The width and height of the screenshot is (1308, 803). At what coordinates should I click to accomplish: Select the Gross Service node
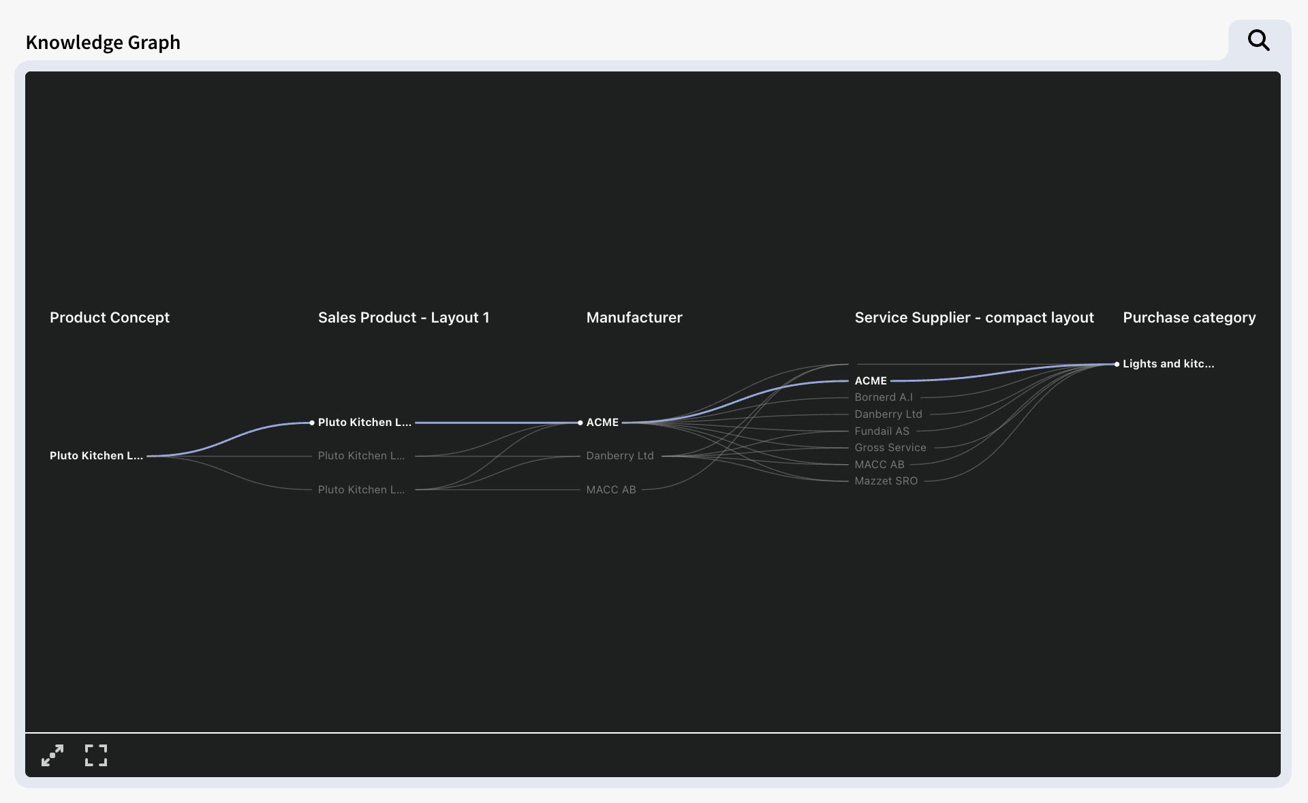890,448
